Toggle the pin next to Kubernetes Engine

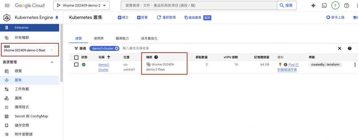point(57,18)
